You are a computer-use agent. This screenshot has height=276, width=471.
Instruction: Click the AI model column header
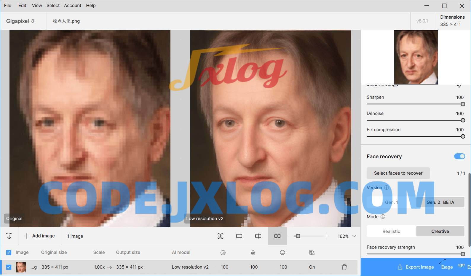tap(181, 252)
